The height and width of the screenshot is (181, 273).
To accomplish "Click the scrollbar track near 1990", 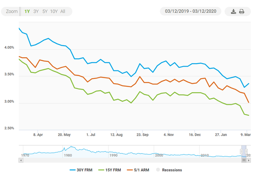I will 113,160.
